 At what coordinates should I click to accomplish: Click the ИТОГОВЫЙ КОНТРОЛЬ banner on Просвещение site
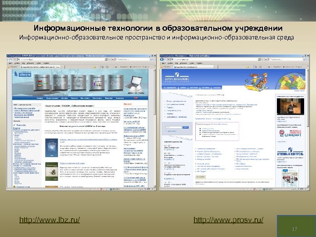pos(290,152)
